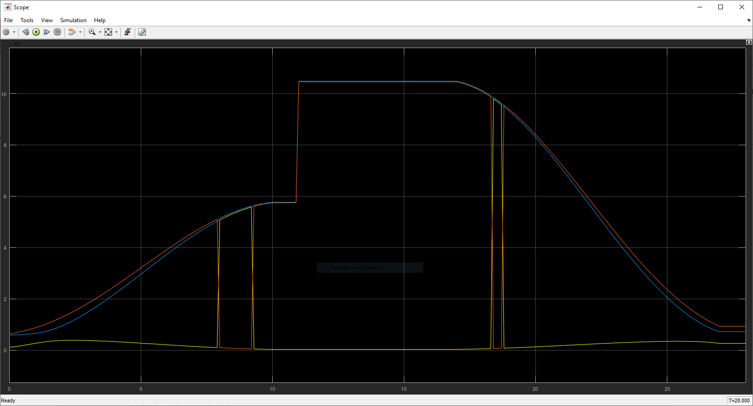Image resolution: width=753 pixels, height=406 pixels.
Task: Open the scope Configuration Properties gear
Action: [x=6, y=32]
